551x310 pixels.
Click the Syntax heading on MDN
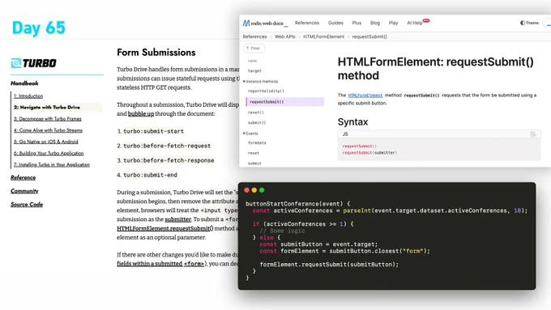352,122
